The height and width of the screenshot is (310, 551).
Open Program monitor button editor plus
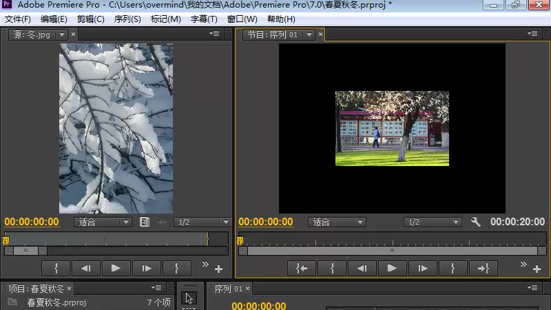pyautogui.click(x=537, y=269)
